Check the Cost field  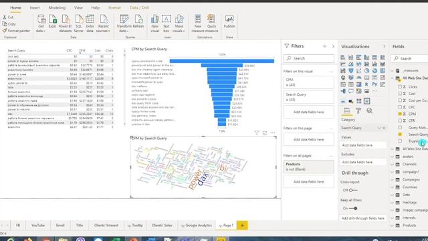tap(400, 94)
